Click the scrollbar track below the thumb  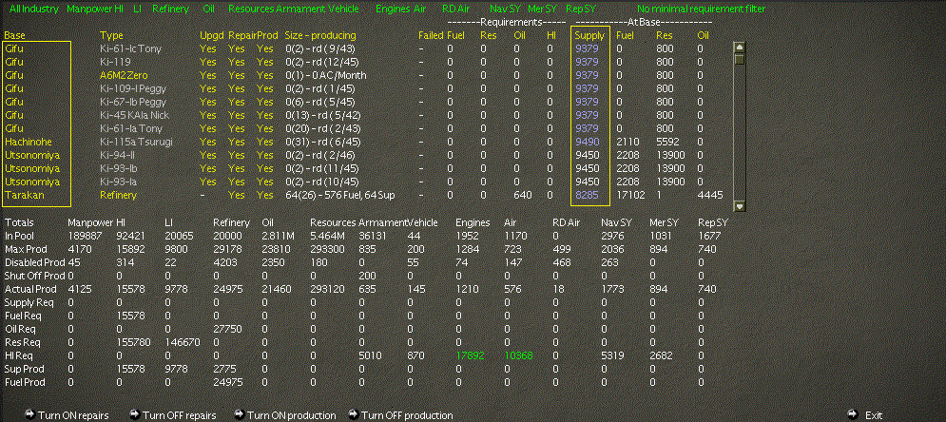pos(739,133)
